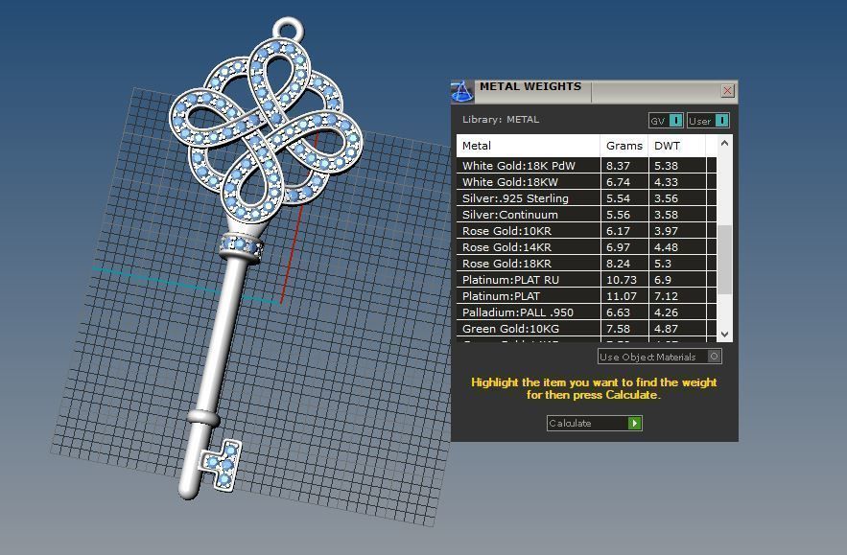The width and height of the screenshot is (847, 555).
Task: Click the DWT column header
Action: pyautogui.click(x=676, y=146)
